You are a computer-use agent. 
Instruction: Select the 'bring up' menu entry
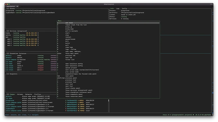(108, 27)
